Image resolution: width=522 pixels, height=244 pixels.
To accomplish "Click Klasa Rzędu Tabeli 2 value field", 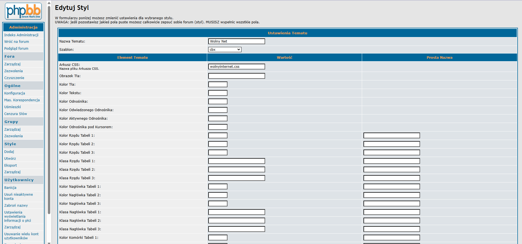I will coord(236,170).
